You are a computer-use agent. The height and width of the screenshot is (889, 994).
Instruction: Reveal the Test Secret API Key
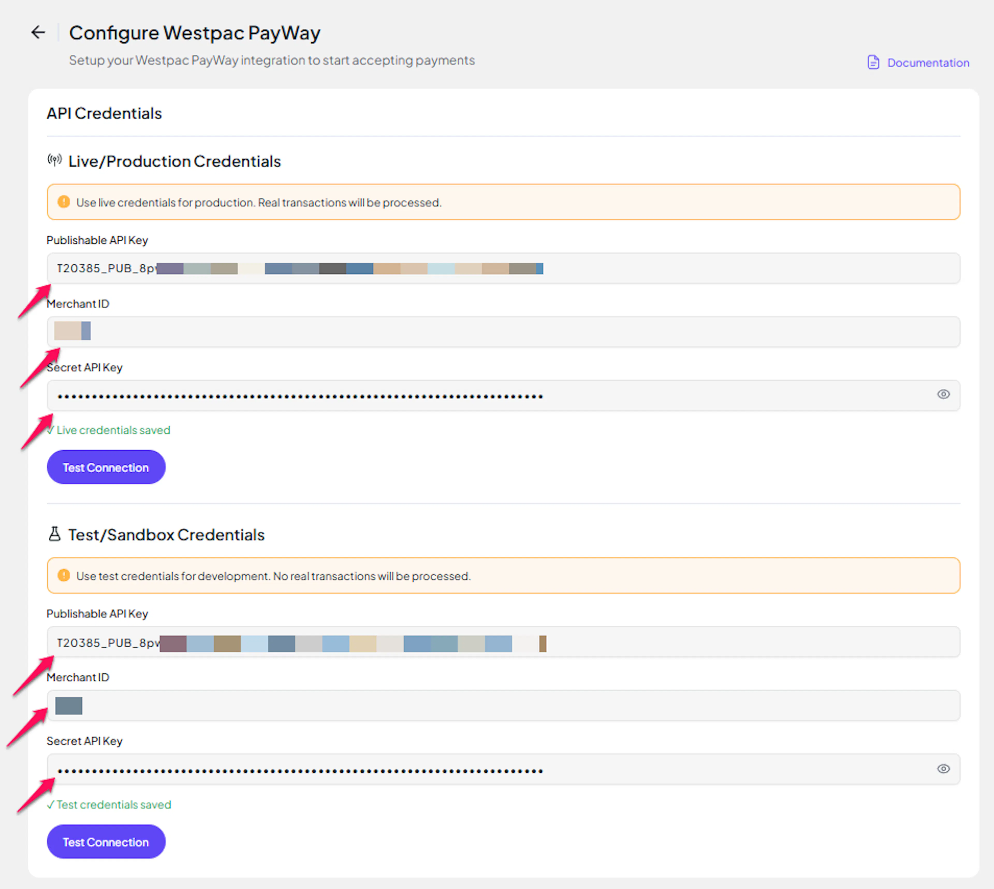pyautogui.click(x=943, y=768)
